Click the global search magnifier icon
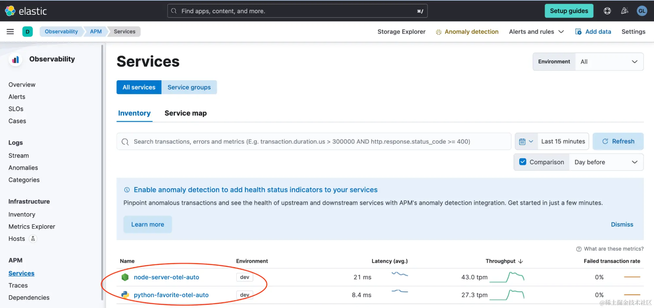654x308 pixels. tap(174, 11)
